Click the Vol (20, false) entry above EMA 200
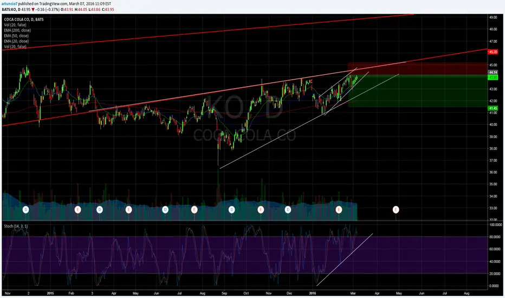The height and width of the screenshot is (298, 505). (x=15, y=25)
